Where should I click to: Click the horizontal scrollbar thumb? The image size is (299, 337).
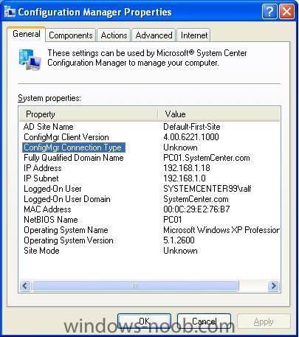(x=135, y=285)
